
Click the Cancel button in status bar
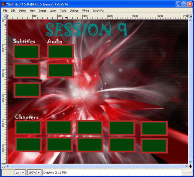click(x=187, y=172)
